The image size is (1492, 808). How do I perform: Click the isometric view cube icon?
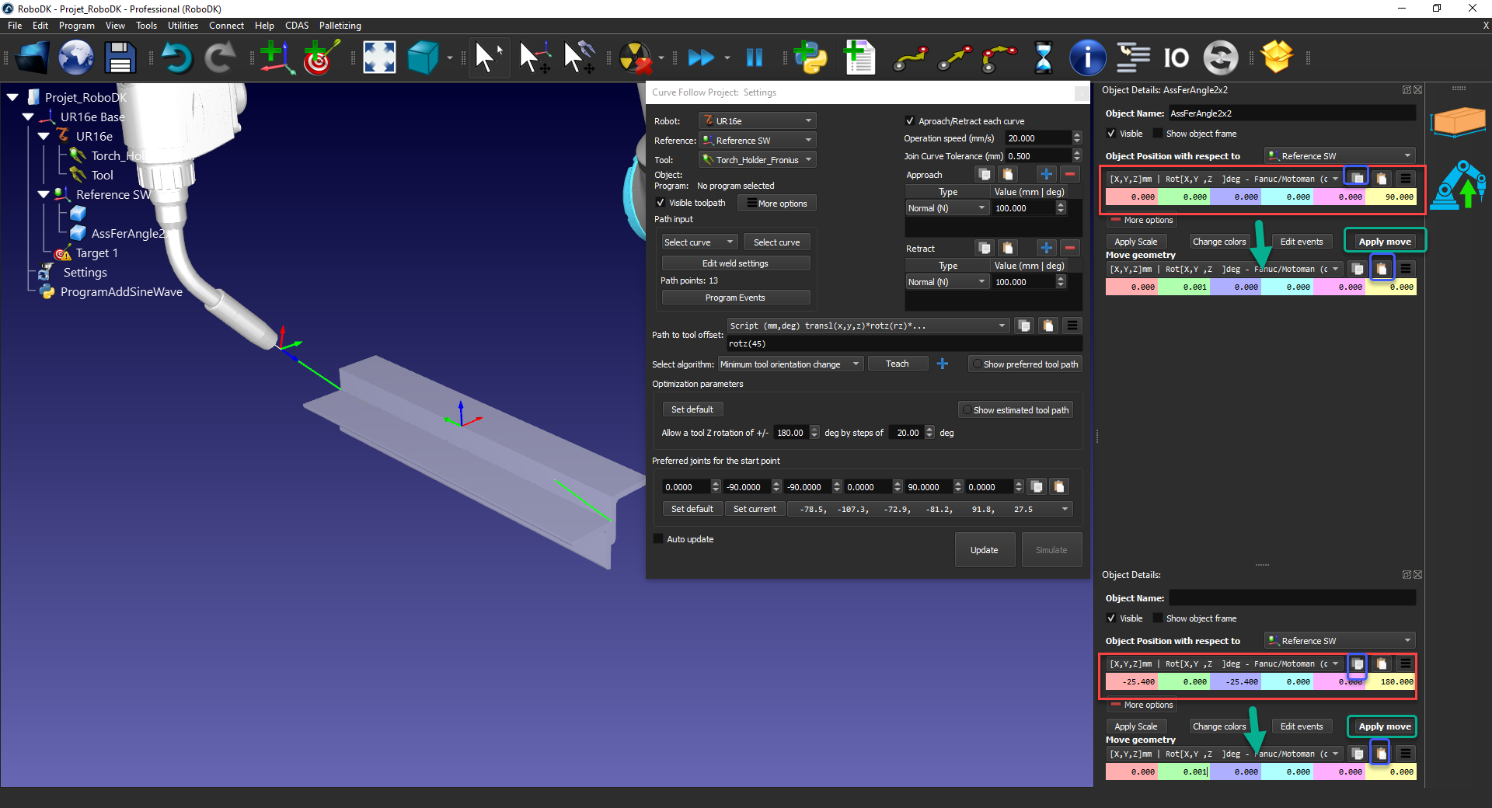click(x=423, y=58)
